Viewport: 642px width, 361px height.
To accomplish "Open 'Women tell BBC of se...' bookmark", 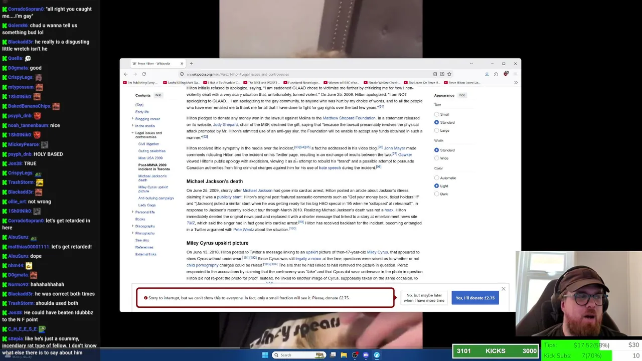I will [341, 83].
